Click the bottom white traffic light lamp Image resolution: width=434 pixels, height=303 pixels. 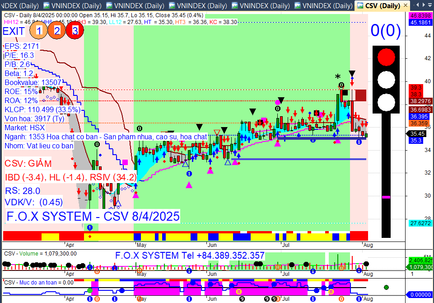tap(386, 102)
